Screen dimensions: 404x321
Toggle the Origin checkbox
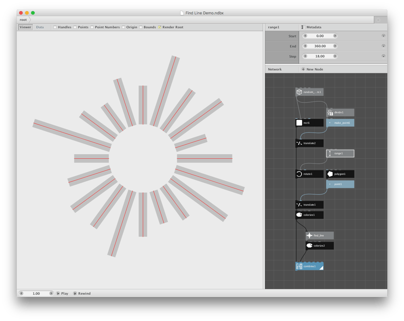(123, 27)
